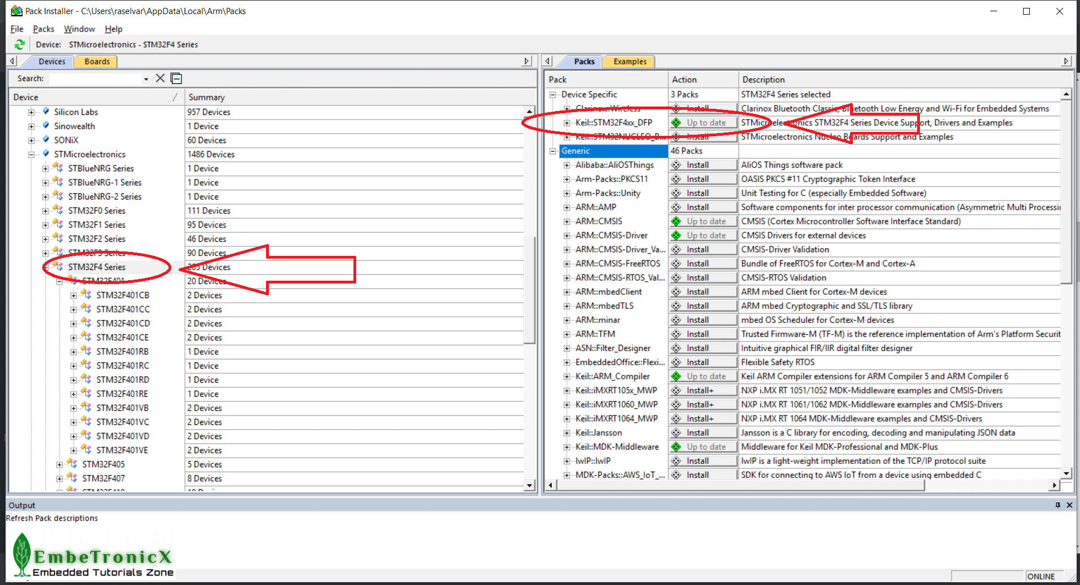1080x585 pixels.
Task: Install the ARM::mbedTLS pack
Action: pos(703,306)
